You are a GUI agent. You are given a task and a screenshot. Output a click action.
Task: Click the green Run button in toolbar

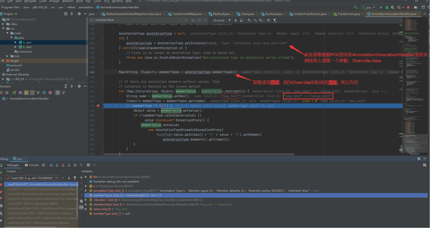point(381,7)
